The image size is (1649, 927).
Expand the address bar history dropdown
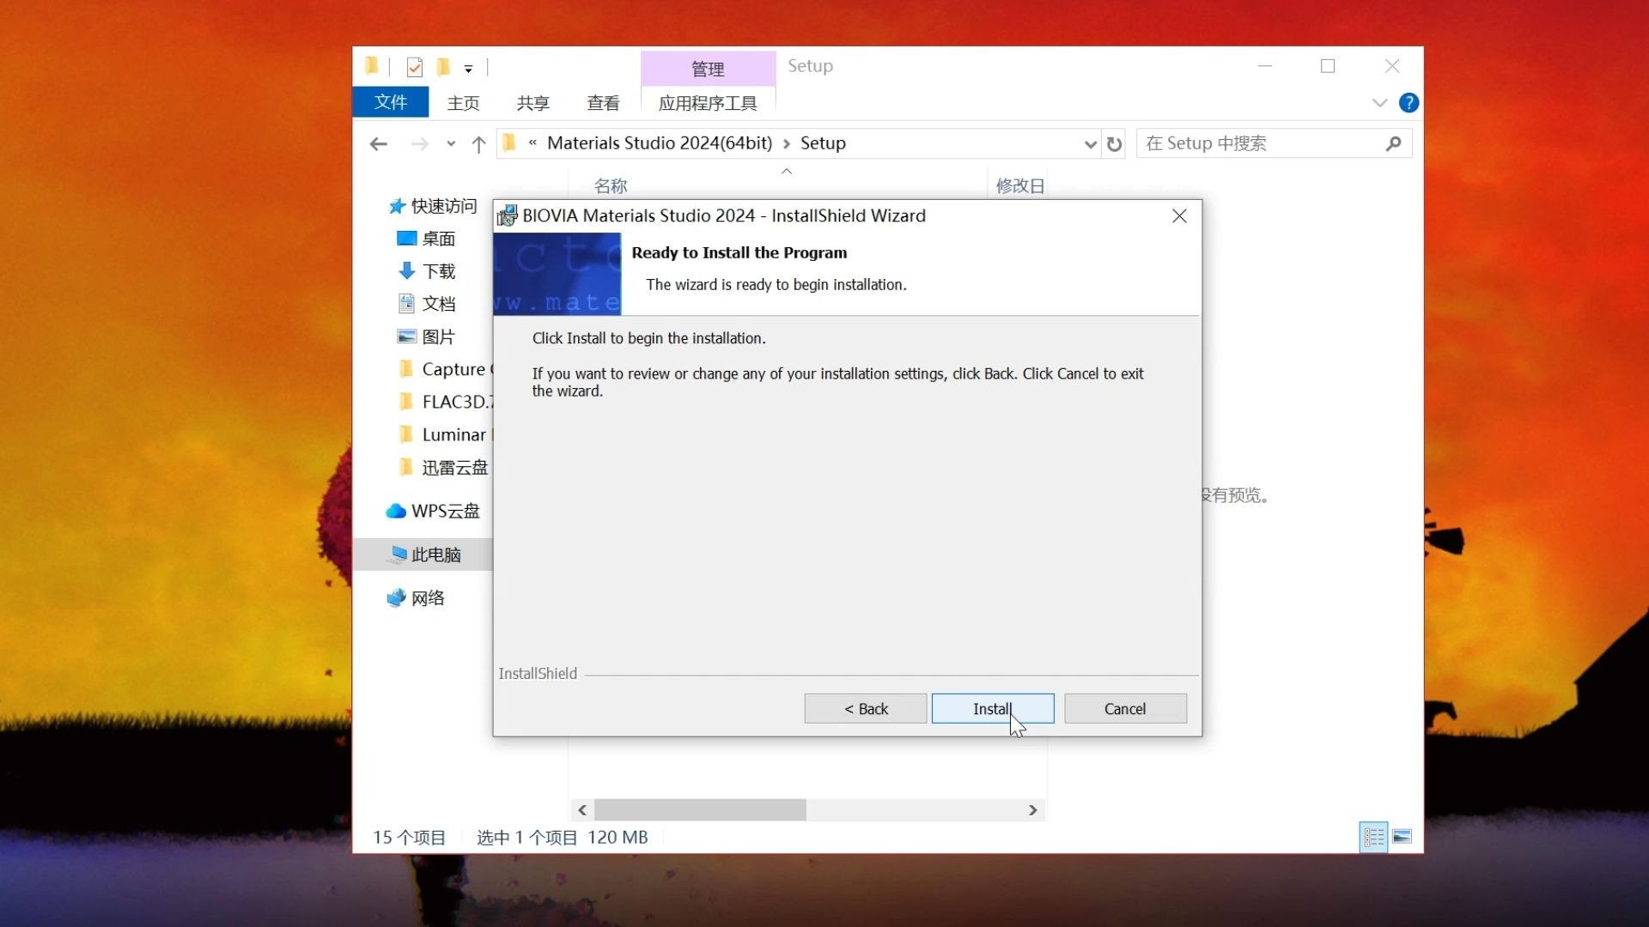point(1090,144)
